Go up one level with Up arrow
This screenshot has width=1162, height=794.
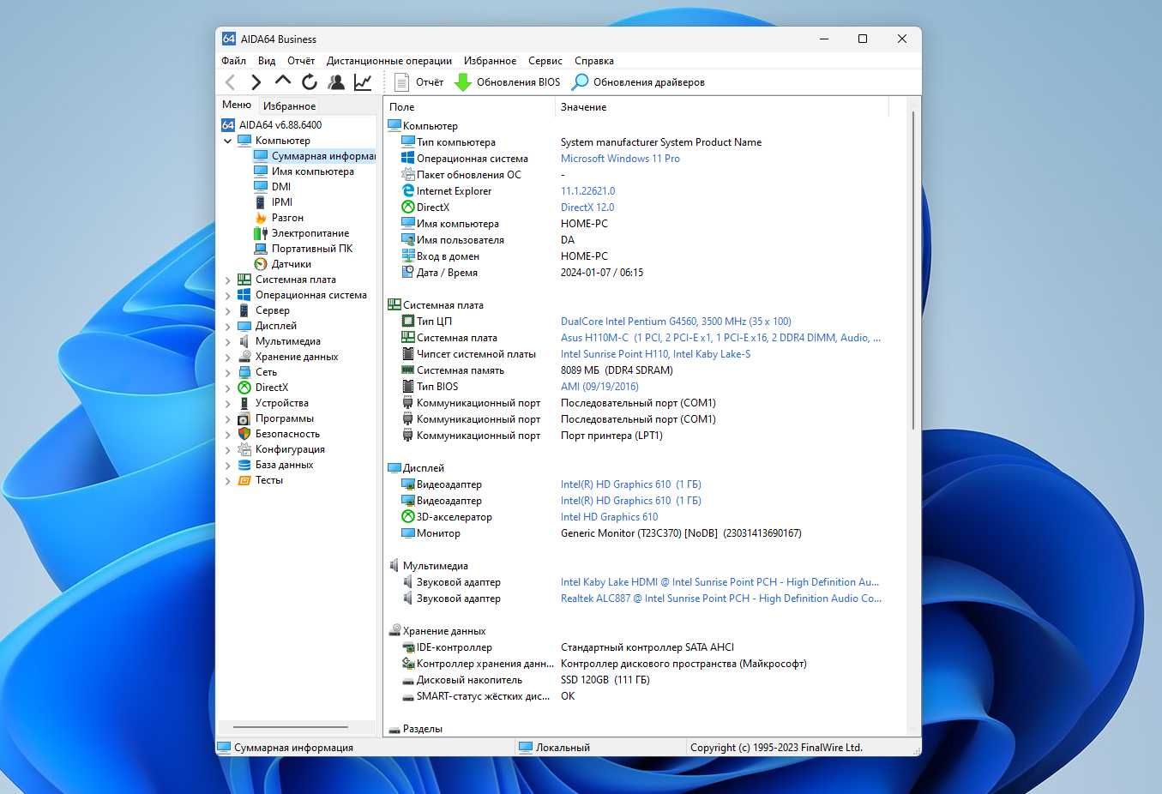pos(282,81)
